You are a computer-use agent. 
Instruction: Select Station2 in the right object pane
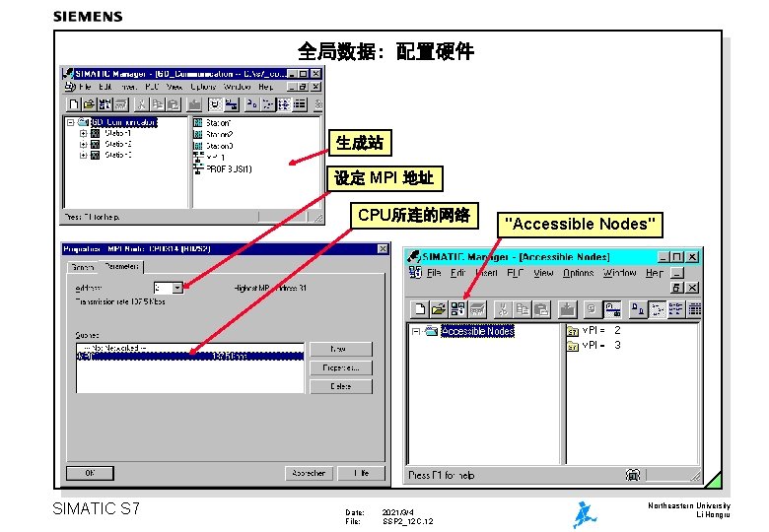click(x=213, y=134)
